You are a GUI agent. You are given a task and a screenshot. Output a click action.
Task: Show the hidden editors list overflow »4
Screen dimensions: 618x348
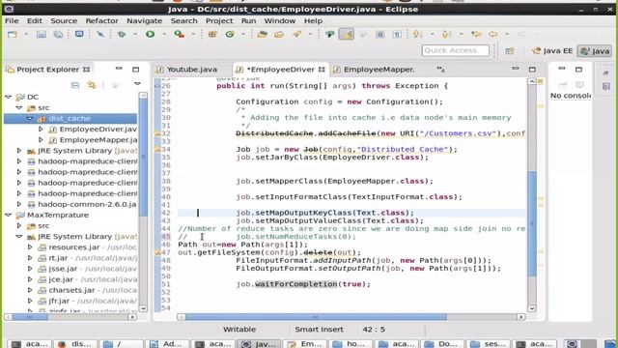point(440,70)
